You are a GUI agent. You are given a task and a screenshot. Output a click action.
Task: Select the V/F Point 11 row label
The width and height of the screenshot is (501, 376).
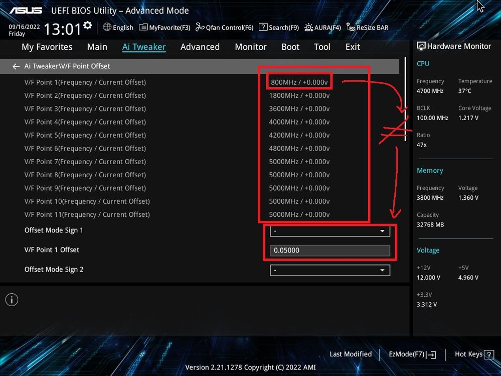click(87, 214)
